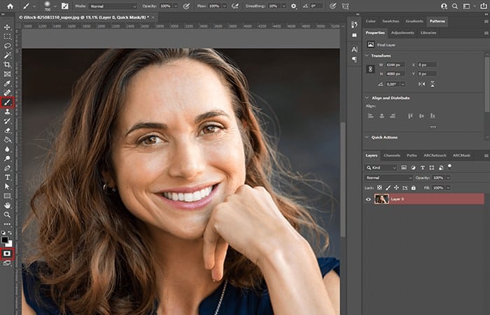
Task: Select the Zoom tool in toolbar
Action: tap(7, 215)
